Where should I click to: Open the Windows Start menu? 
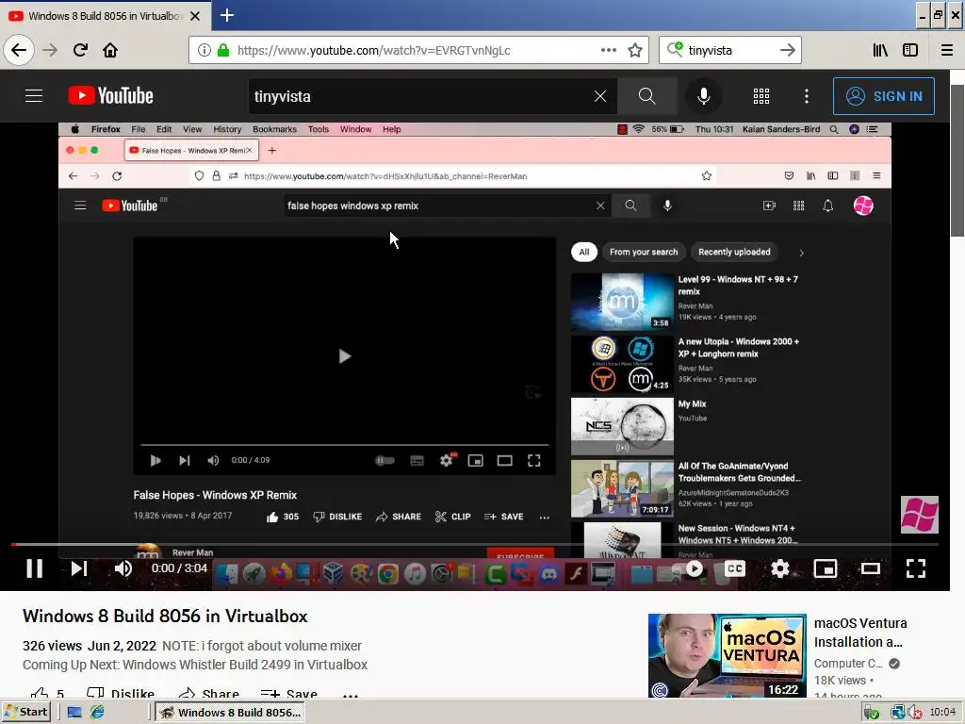[x=25, y=712]
